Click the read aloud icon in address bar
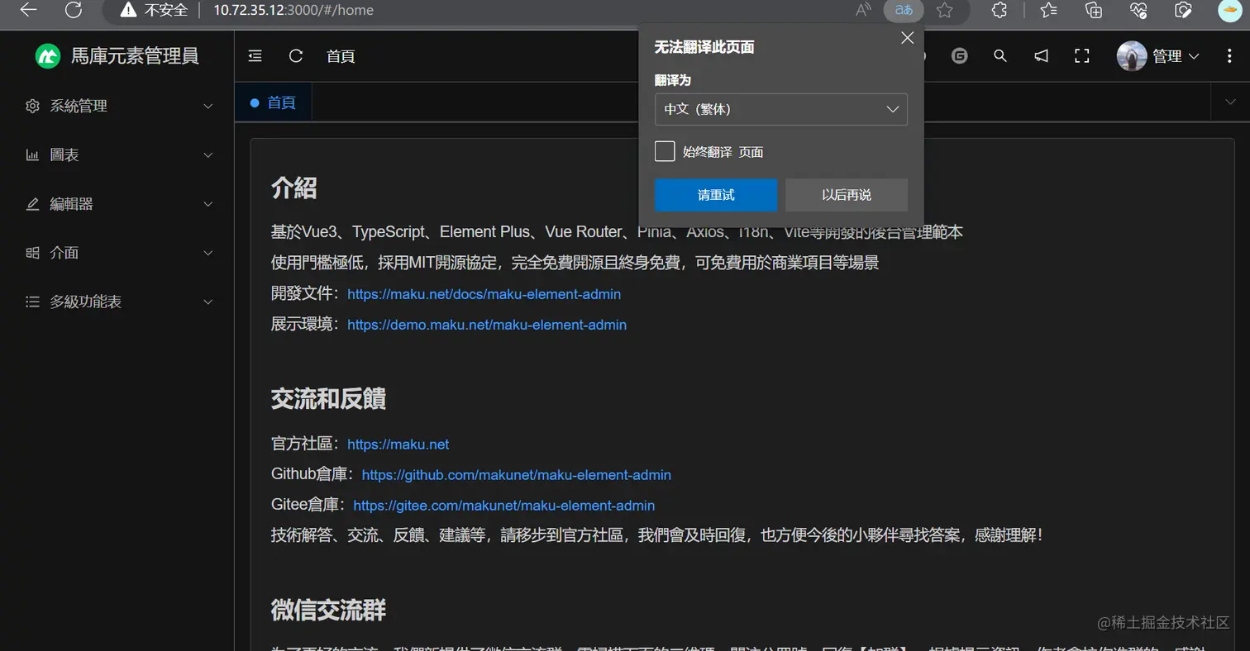This screenshot has width=1250, height=651. point(863,10)
